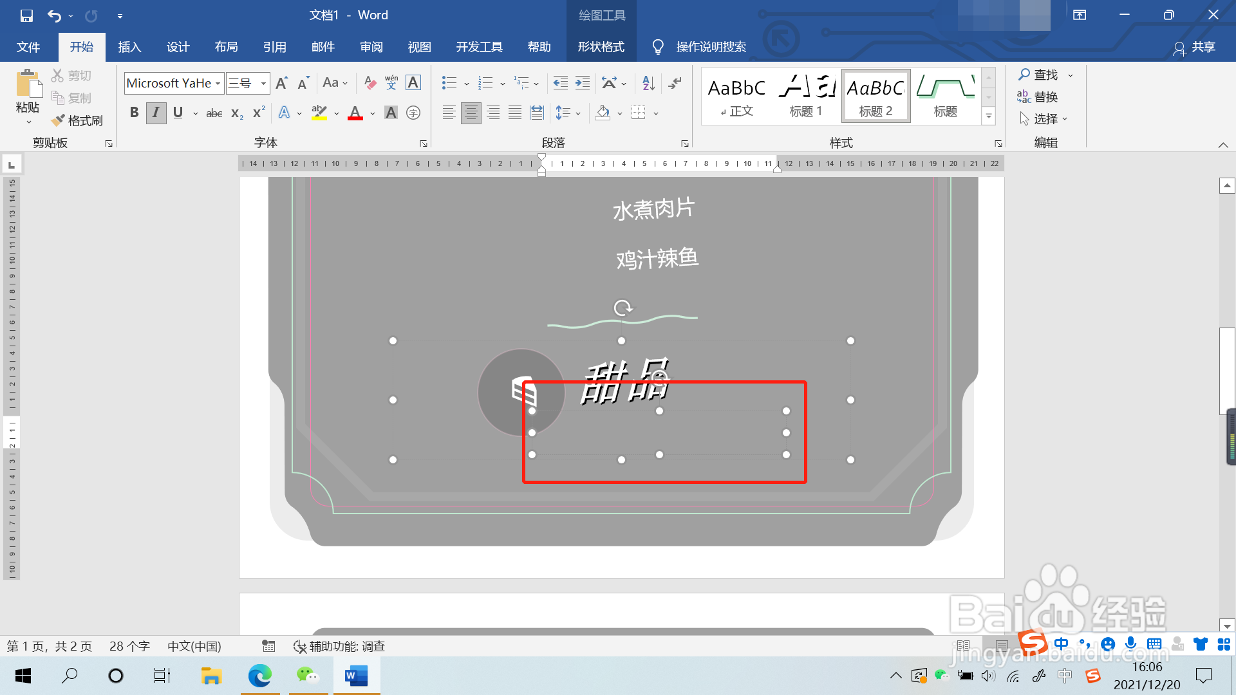1236x695 pixels.
Task: Expand the styles gallery More arrow
Action: click(x=989, y=116)
